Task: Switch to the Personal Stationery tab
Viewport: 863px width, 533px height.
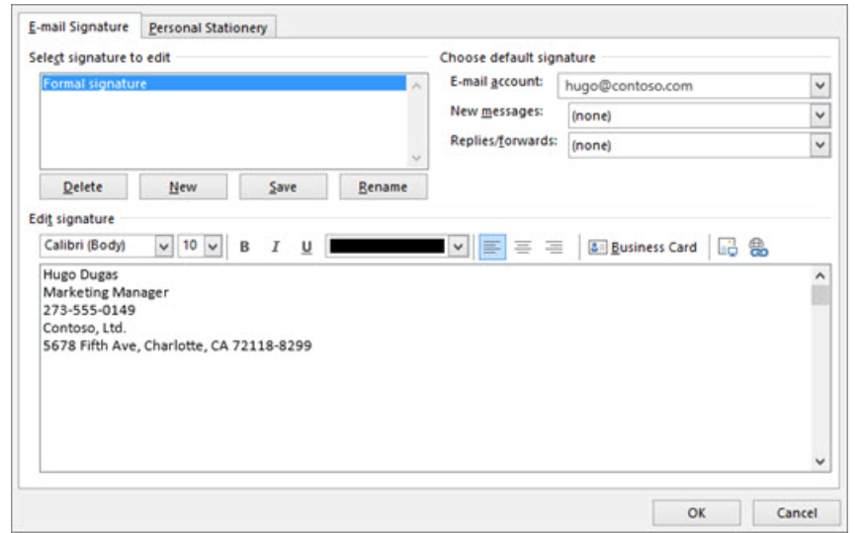Action: click(208, 28)
